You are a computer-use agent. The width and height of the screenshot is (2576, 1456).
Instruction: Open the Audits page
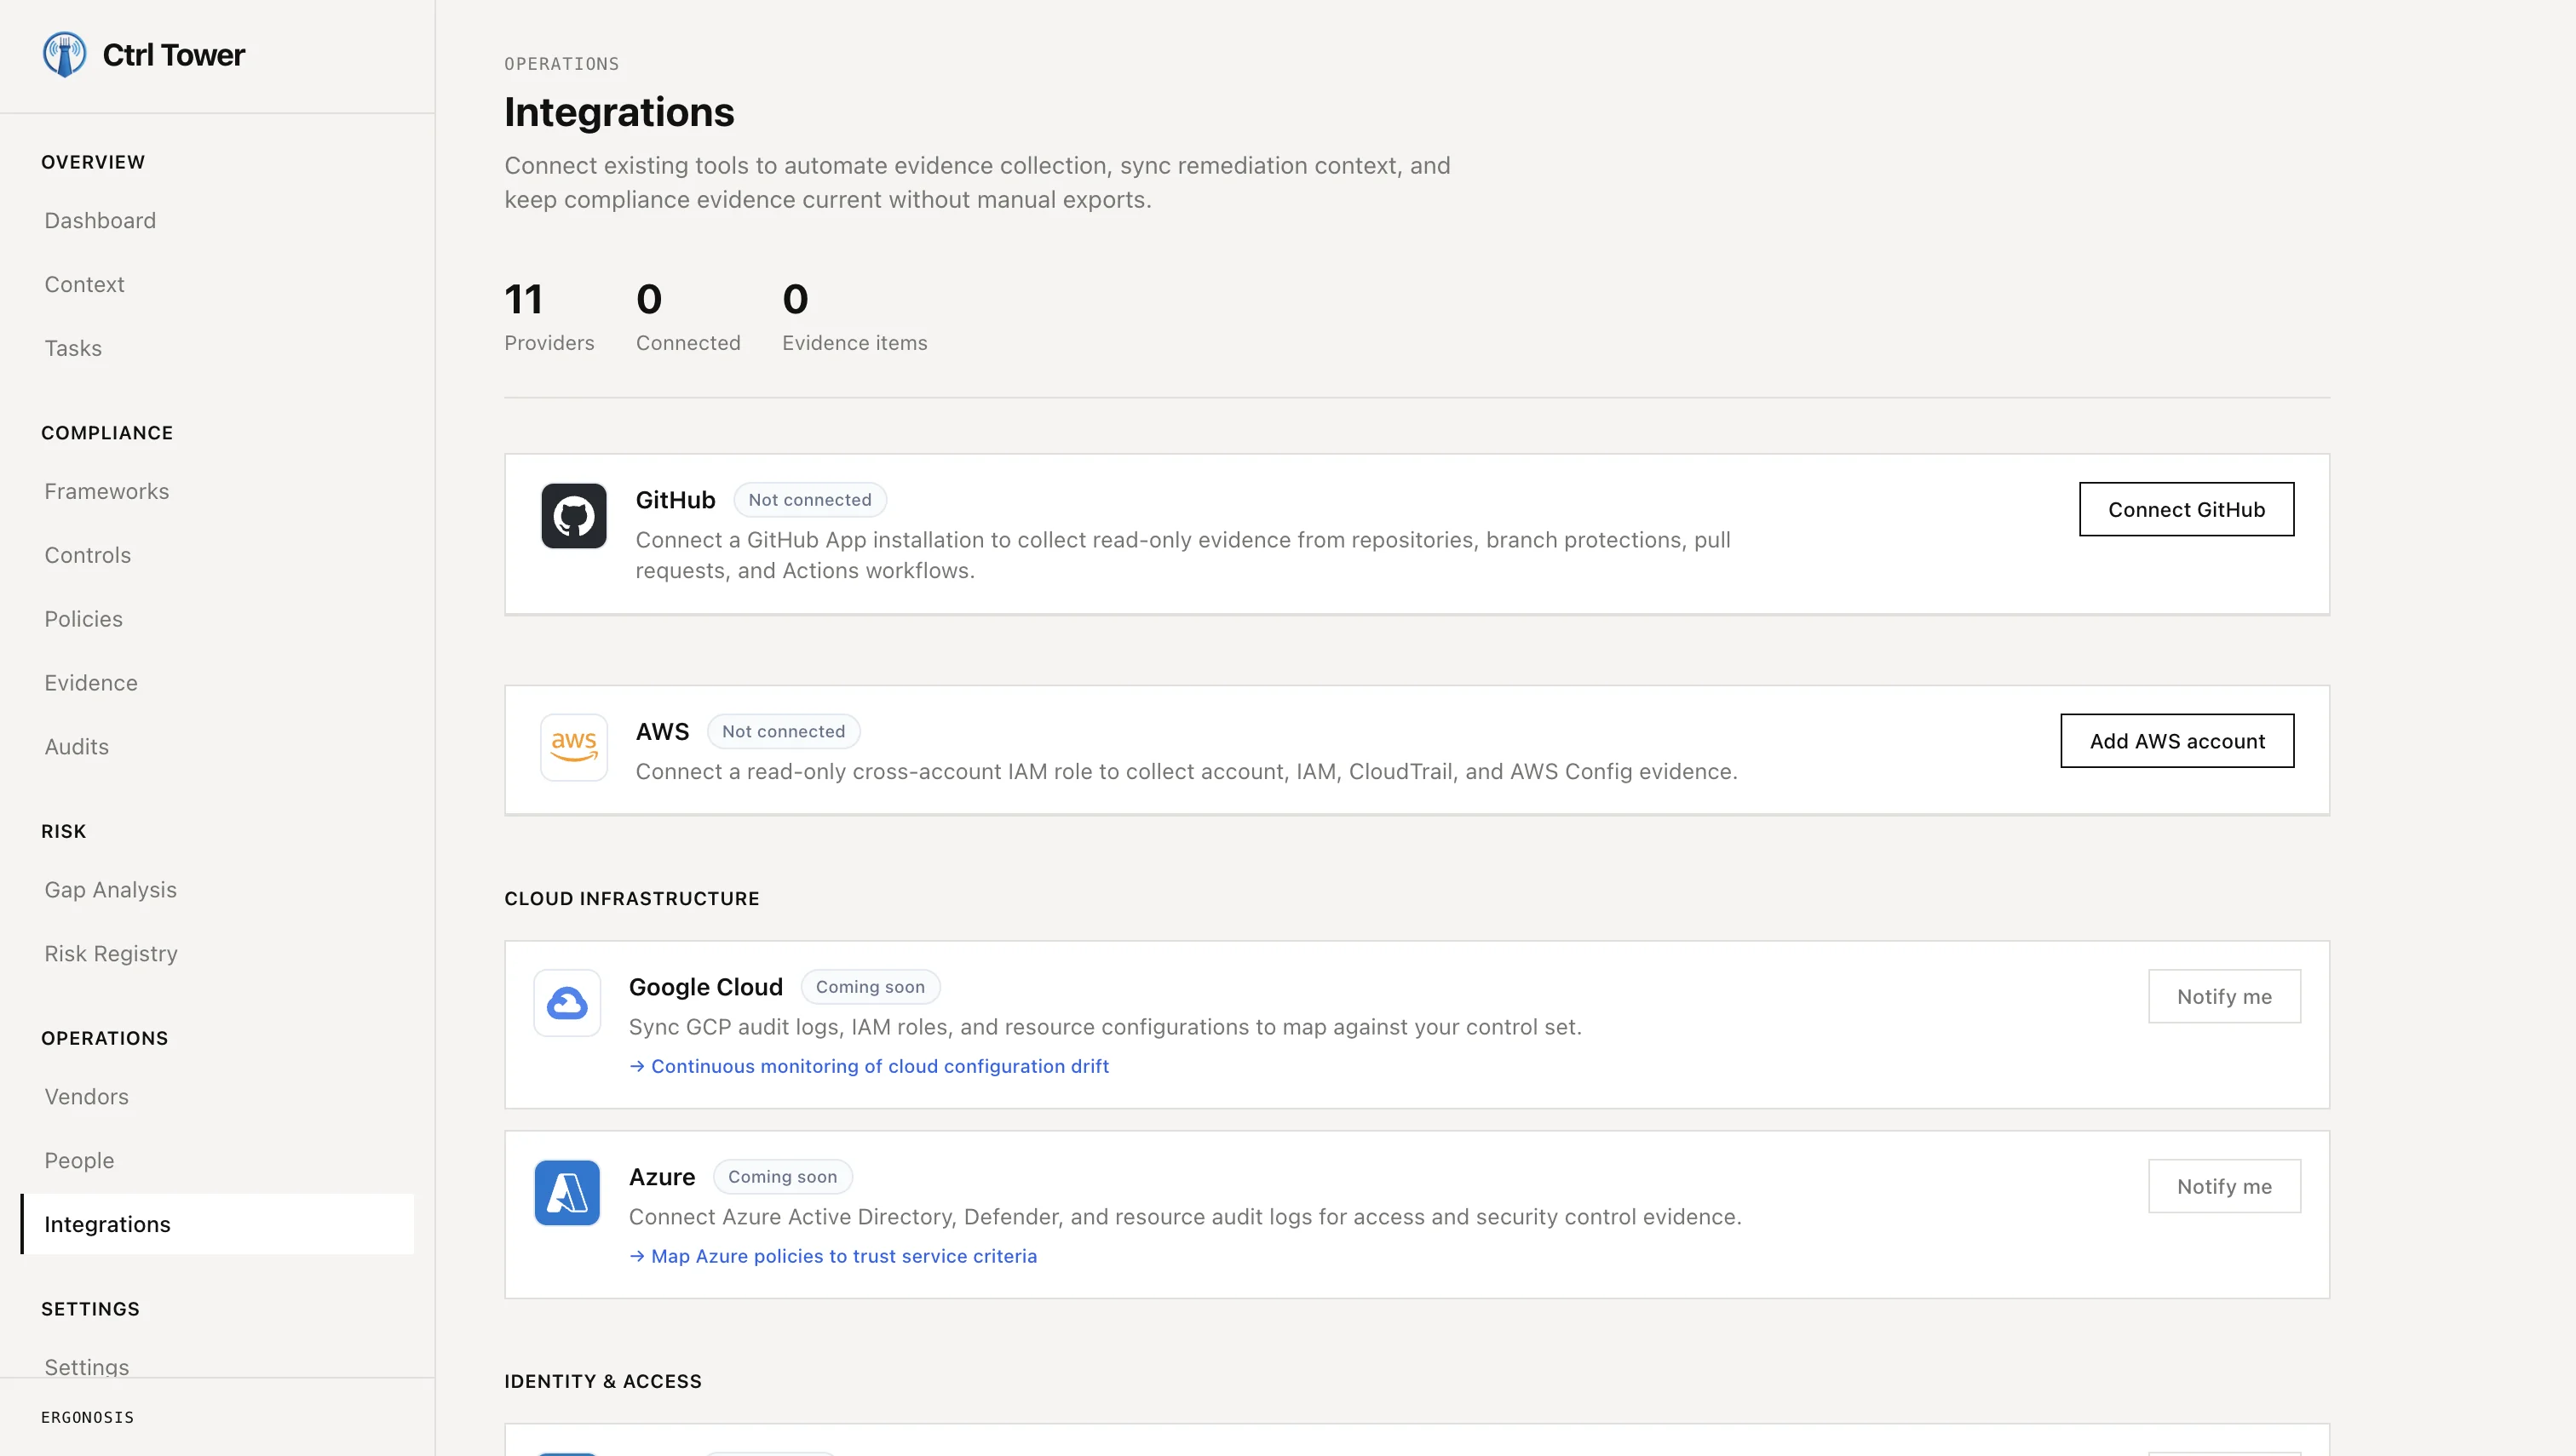76,747
